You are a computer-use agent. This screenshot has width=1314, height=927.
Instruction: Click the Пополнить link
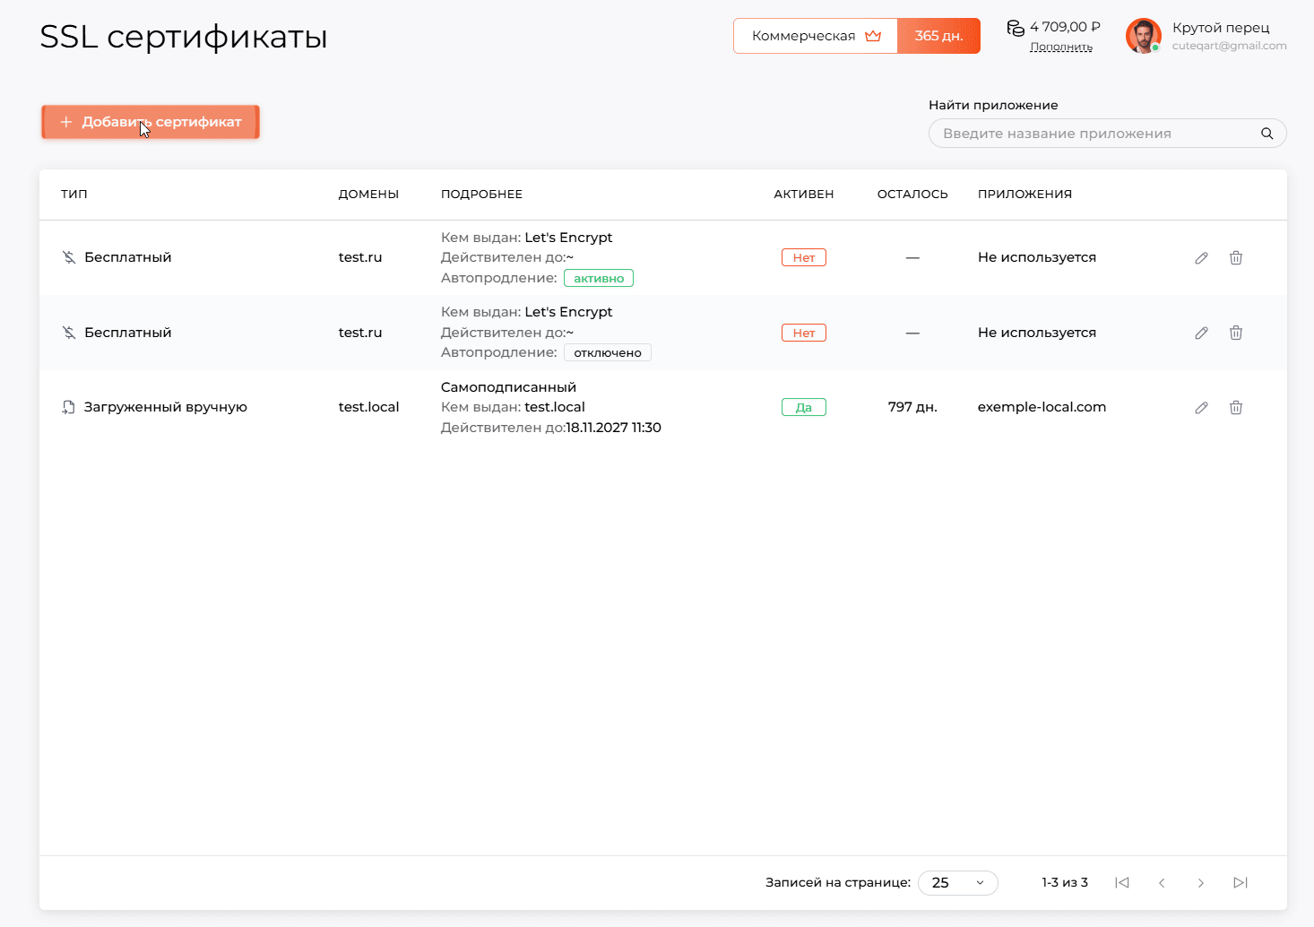[x=1061, y=47]
